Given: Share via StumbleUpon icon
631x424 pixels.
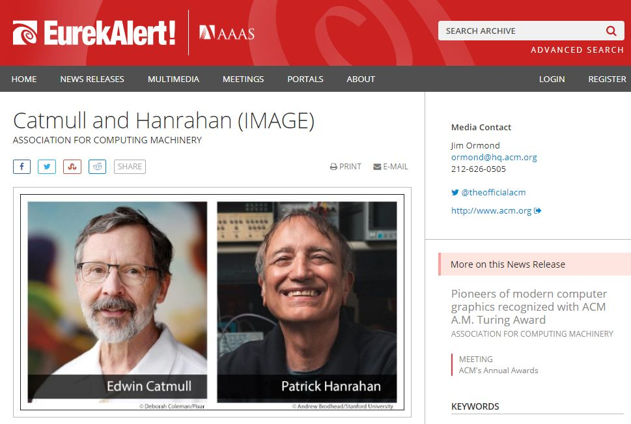Looking at the screenshot, I should [72, 167].
